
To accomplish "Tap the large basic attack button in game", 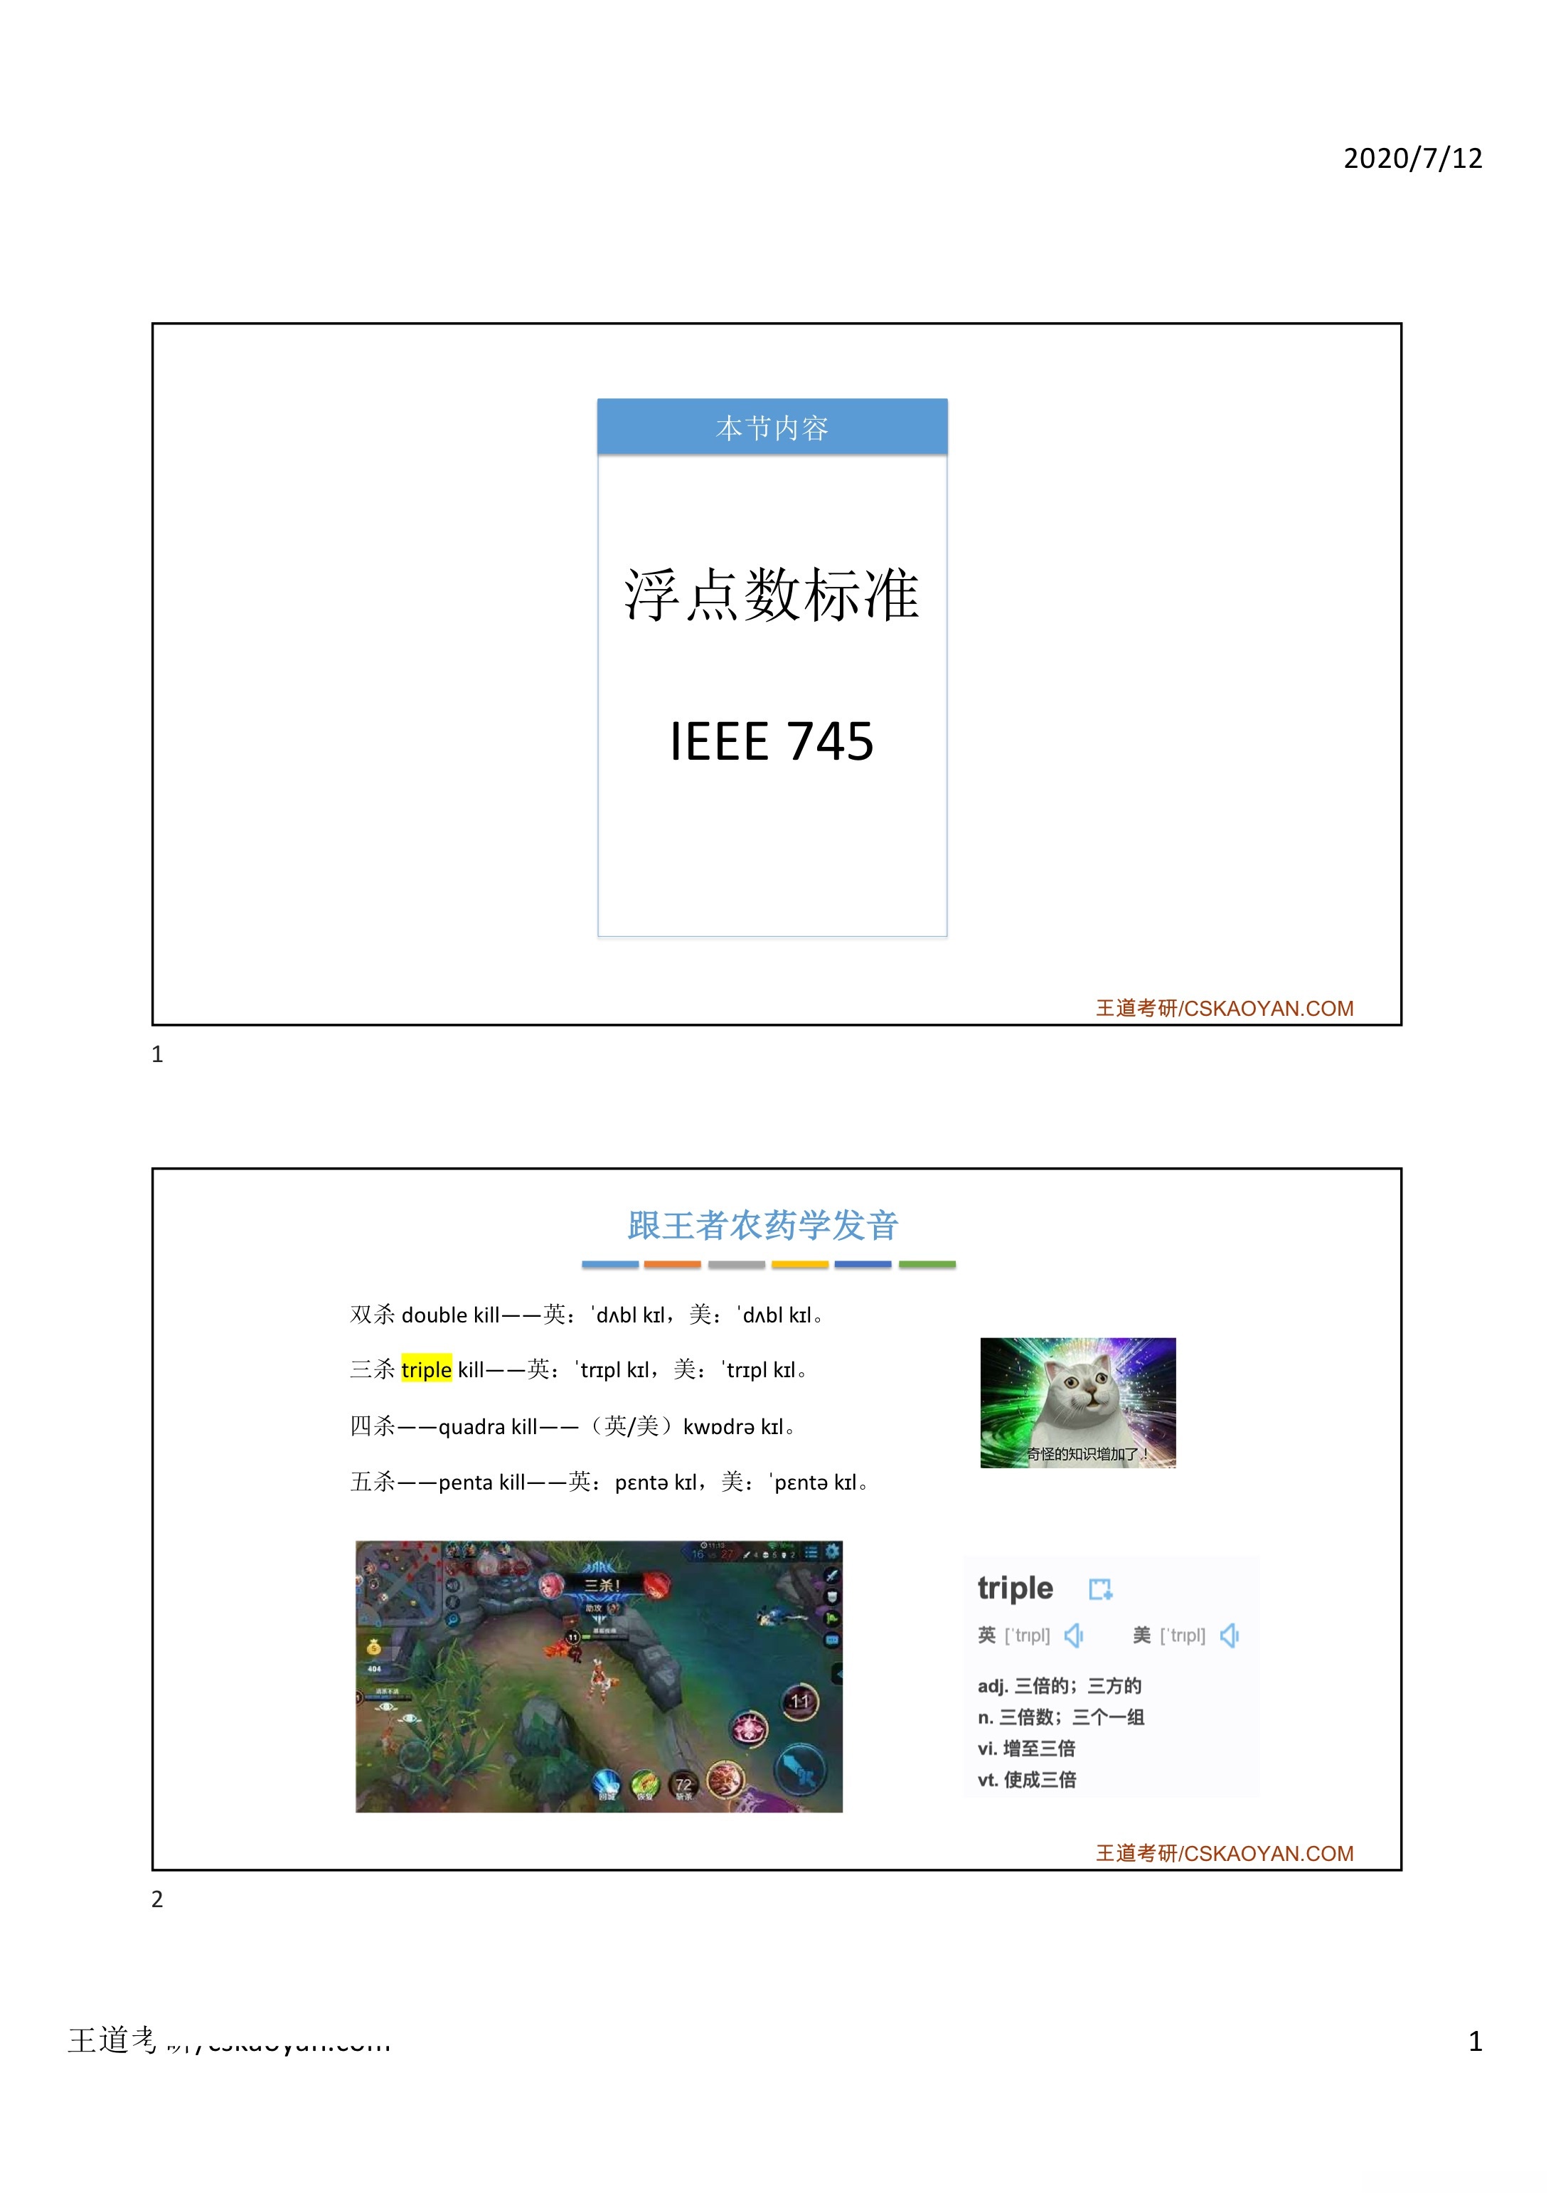I will [801, 1769].
